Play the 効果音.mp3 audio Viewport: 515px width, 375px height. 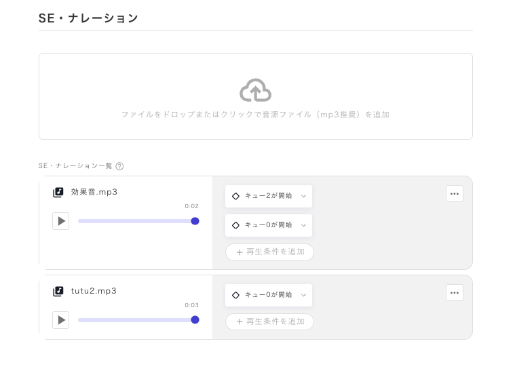(61, 221)
